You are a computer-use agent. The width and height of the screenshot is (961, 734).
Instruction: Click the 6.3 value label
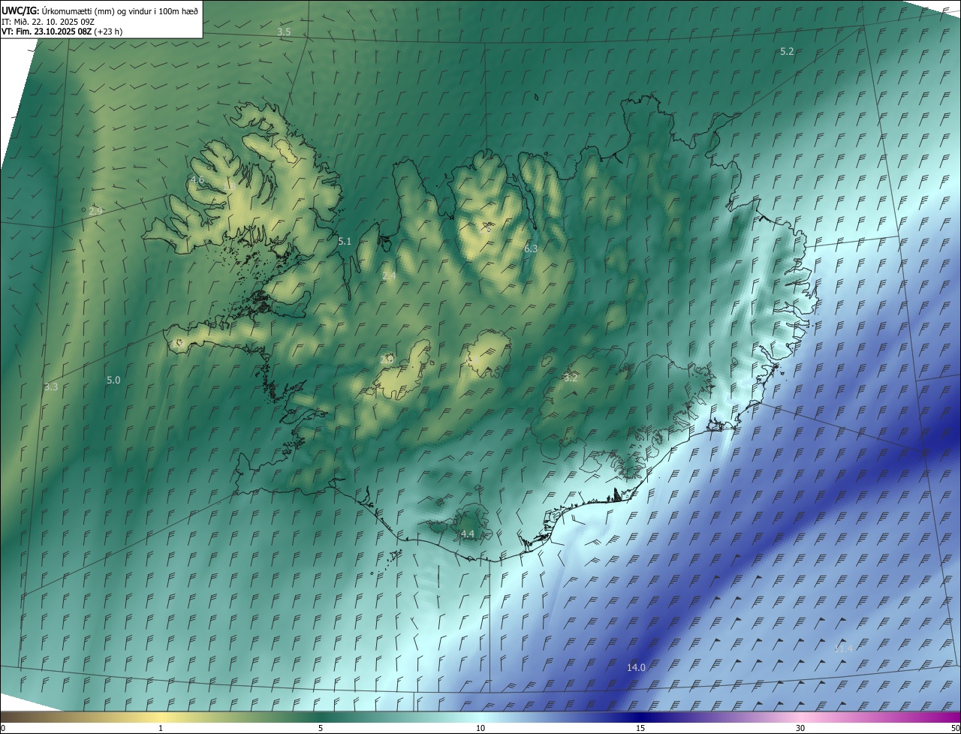(531, 248)
